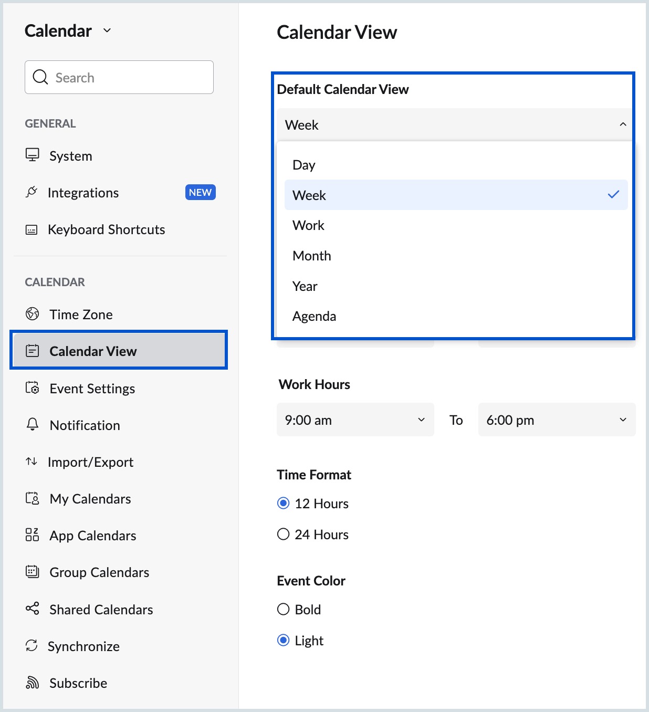Click the Shared Calendars share icon
Viewport: 649px width, 712px height.
(x=33, y=609)
